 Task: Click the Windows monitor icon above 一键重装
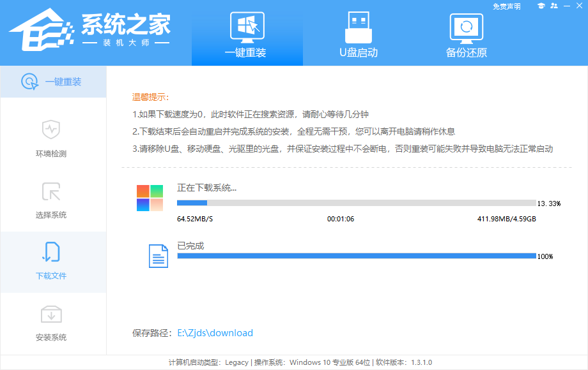click(x=247, y=24)
